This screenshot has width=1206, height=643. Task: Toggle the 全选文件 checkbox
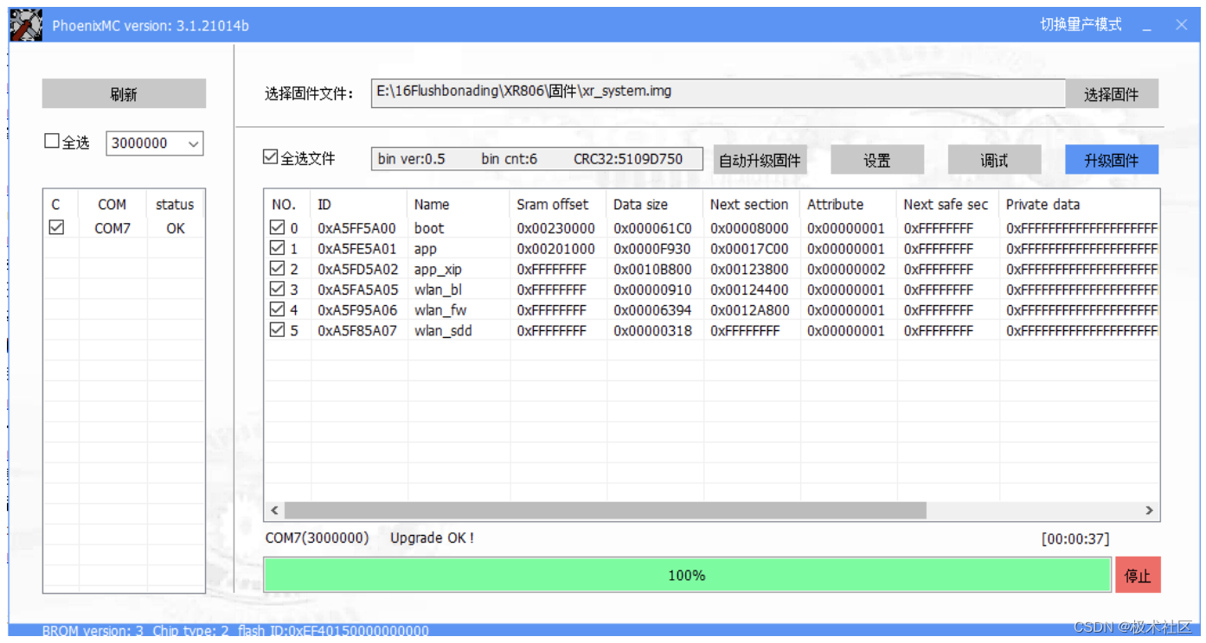coord(271,158)
